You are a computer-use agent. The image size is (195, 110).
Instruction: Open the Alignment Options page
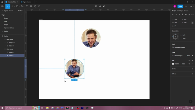(x=9, y=28)
